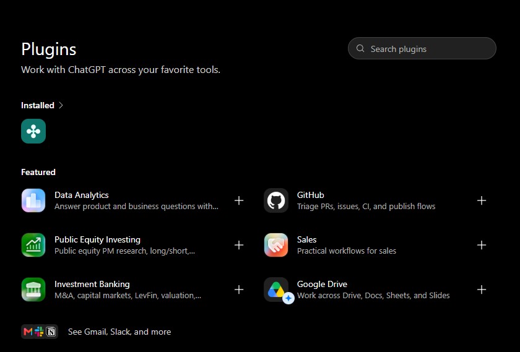This screenshot has width=520, height=352.
Task: Open See Gmail, Slack, and more
Action: pos(119,332)
